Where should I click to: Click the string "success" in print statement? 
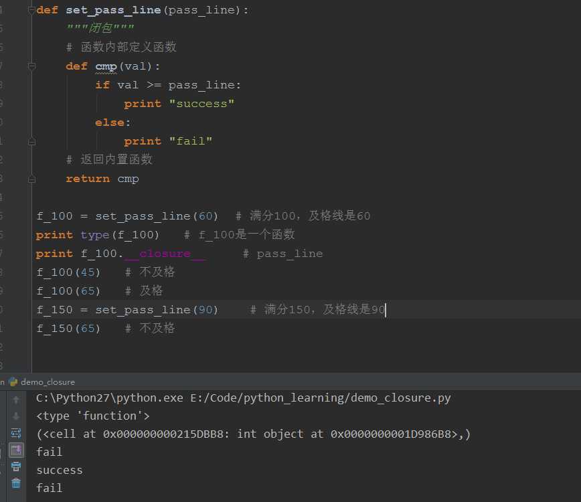coord(201,103)
